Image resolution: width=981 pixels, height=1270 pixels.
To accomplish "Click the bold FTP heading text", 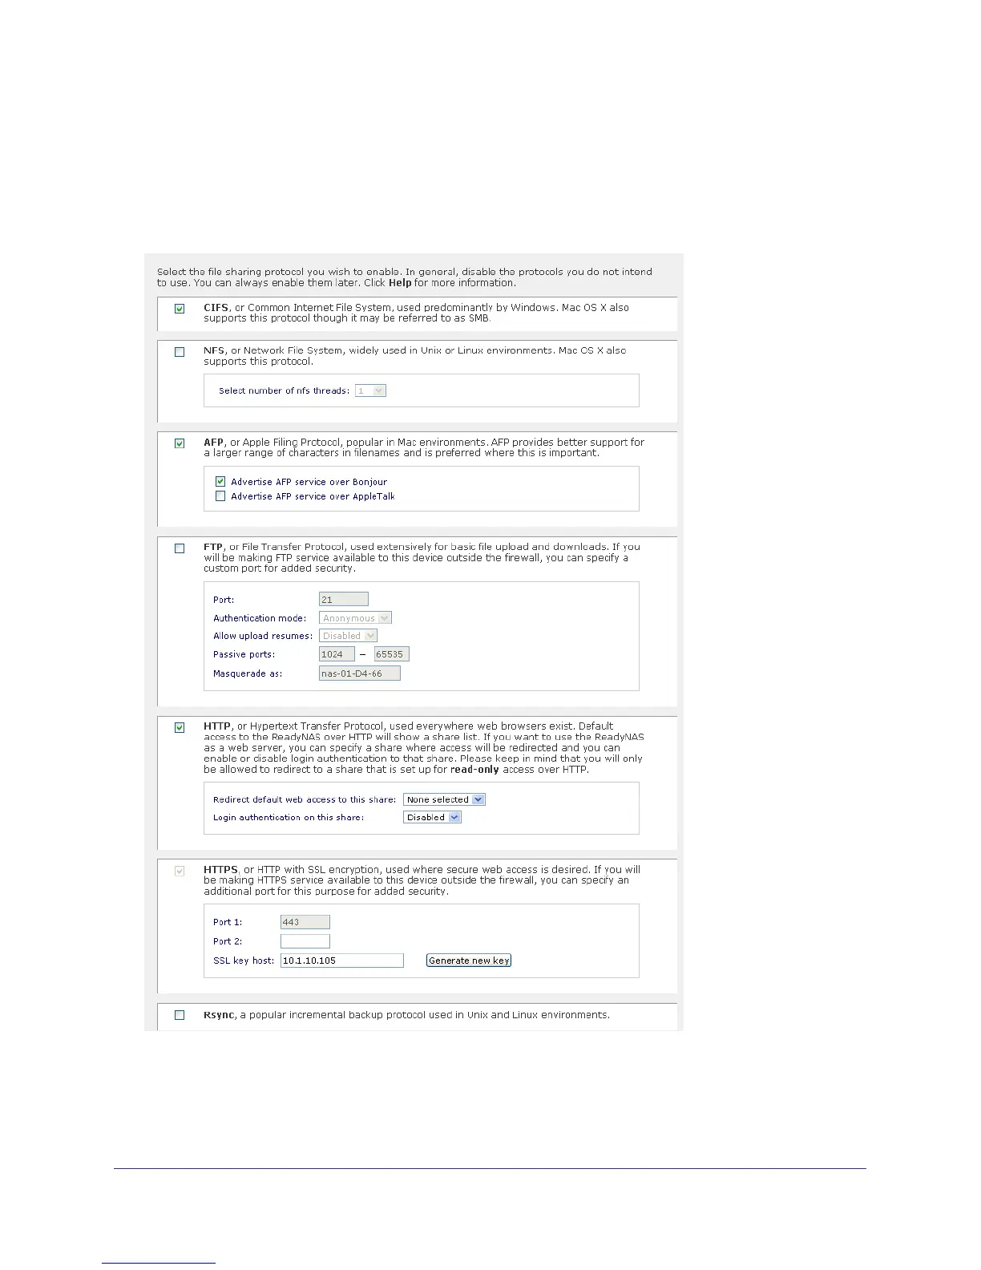I will (x=213, y=547).
